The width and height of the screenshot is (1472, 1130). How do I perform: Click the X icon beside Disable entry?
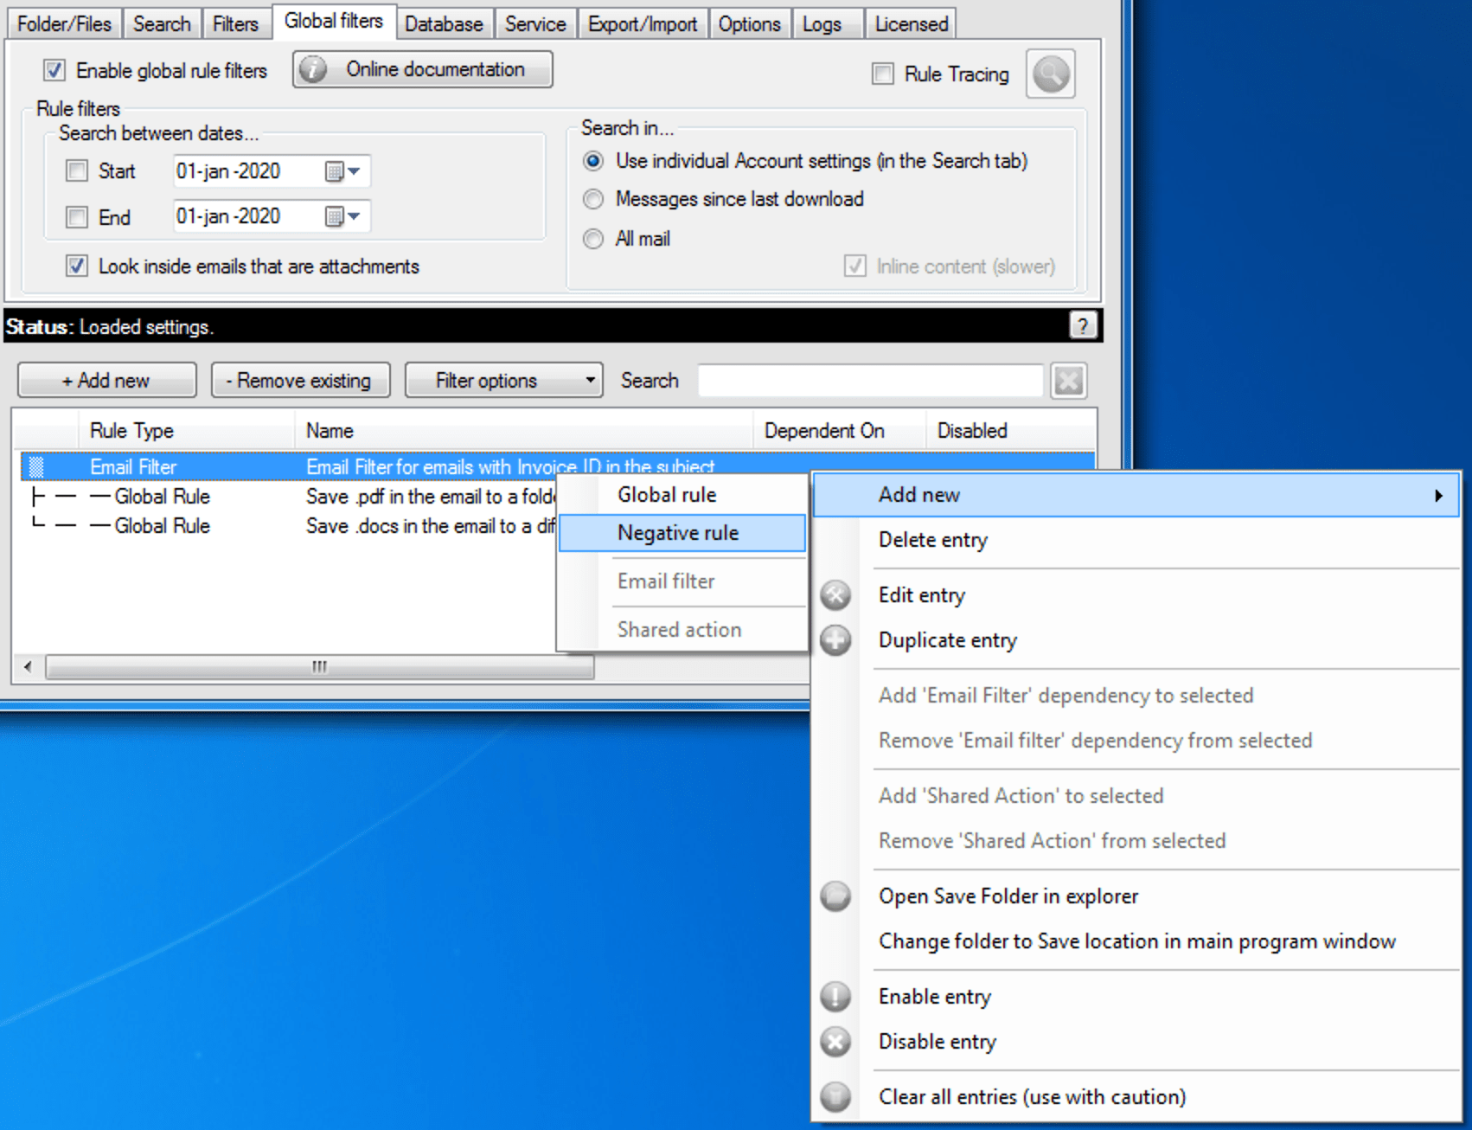point(835,1042)
